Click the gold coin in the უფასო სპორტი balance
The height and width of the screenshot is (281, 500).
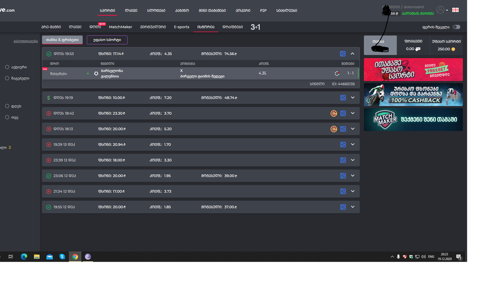(453, 49)
